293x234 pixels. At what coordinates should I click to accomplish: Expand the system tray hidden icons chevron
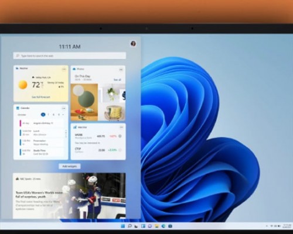pyautogui.click(x=267, y=226)
